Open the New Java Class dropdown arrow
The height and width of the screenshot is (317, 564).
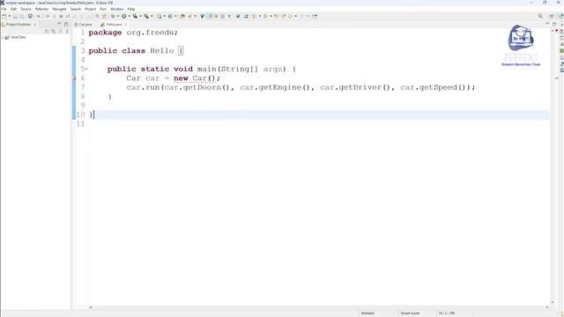(175, 16)
